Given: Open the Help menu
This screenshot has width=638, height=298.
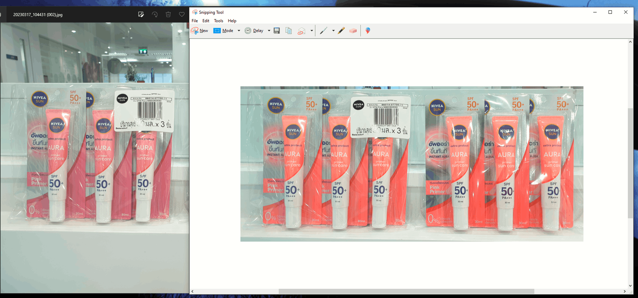Looking at the screenshot, I should click(x=232, y=21).
